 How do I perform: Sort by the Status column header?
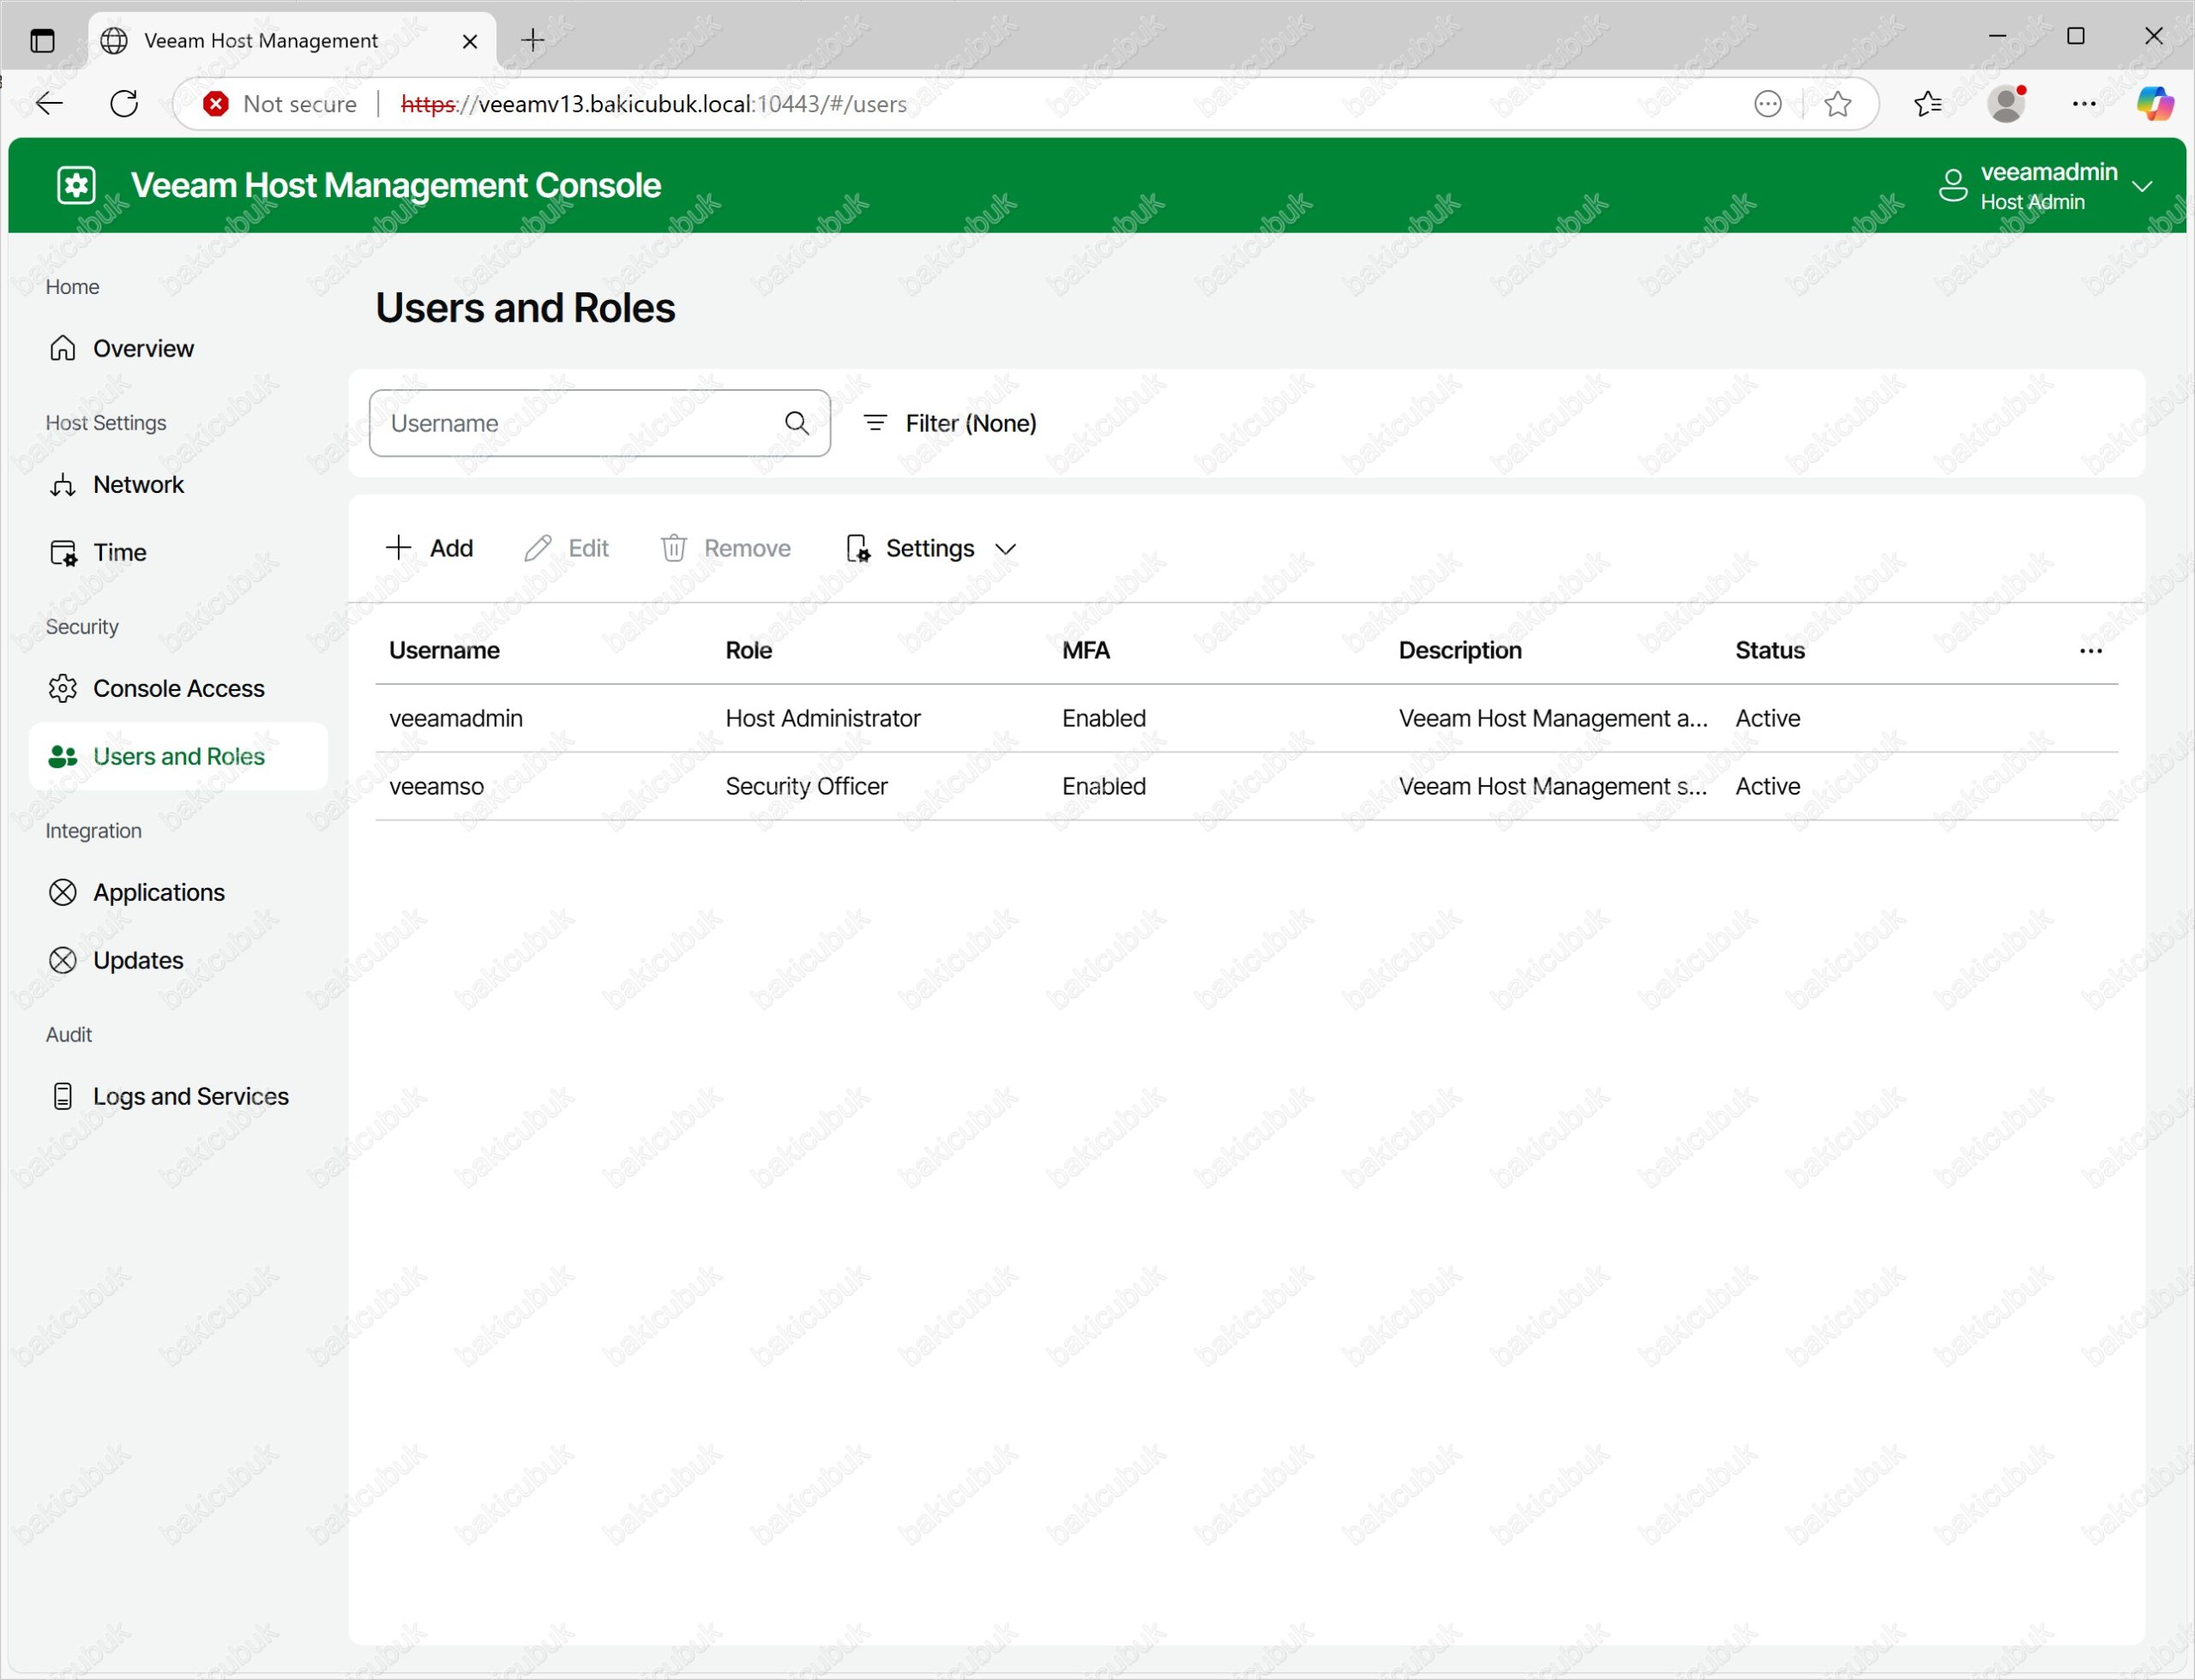pyautogui.click(x=1770, y=651)
